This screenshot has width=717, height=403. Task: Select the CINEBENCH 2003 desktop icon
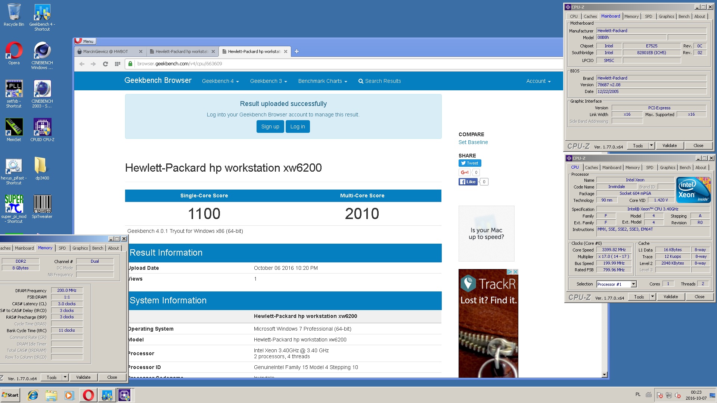[x=42, y=94]
